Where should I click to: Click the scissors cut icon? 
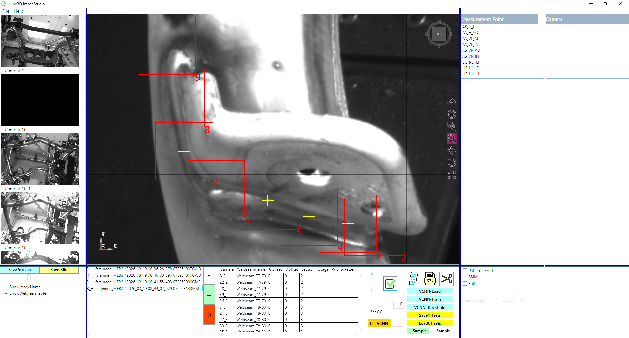[447, 279]
